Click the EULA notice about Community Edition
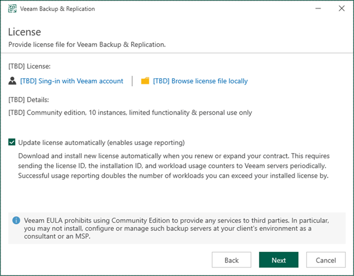The image size is (354, 276). click(x=177, y=228)
